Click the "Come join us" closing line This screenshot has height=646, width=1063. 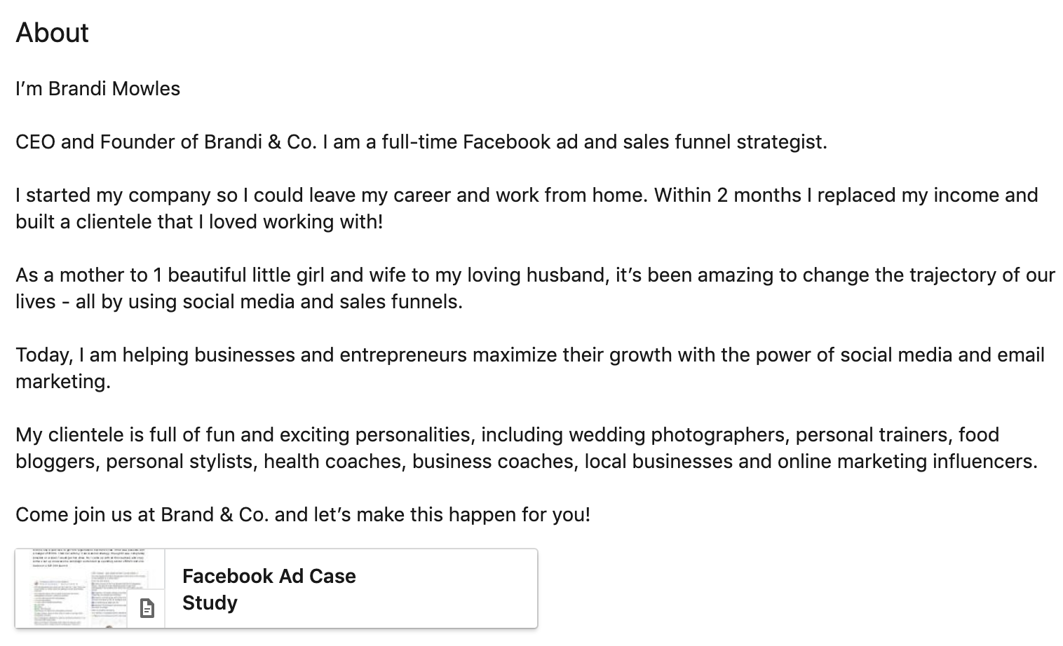coord(303,514)
